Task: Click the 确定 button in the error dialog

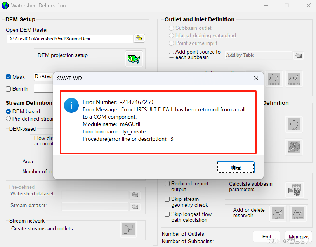Action: (x=235, y=167)
